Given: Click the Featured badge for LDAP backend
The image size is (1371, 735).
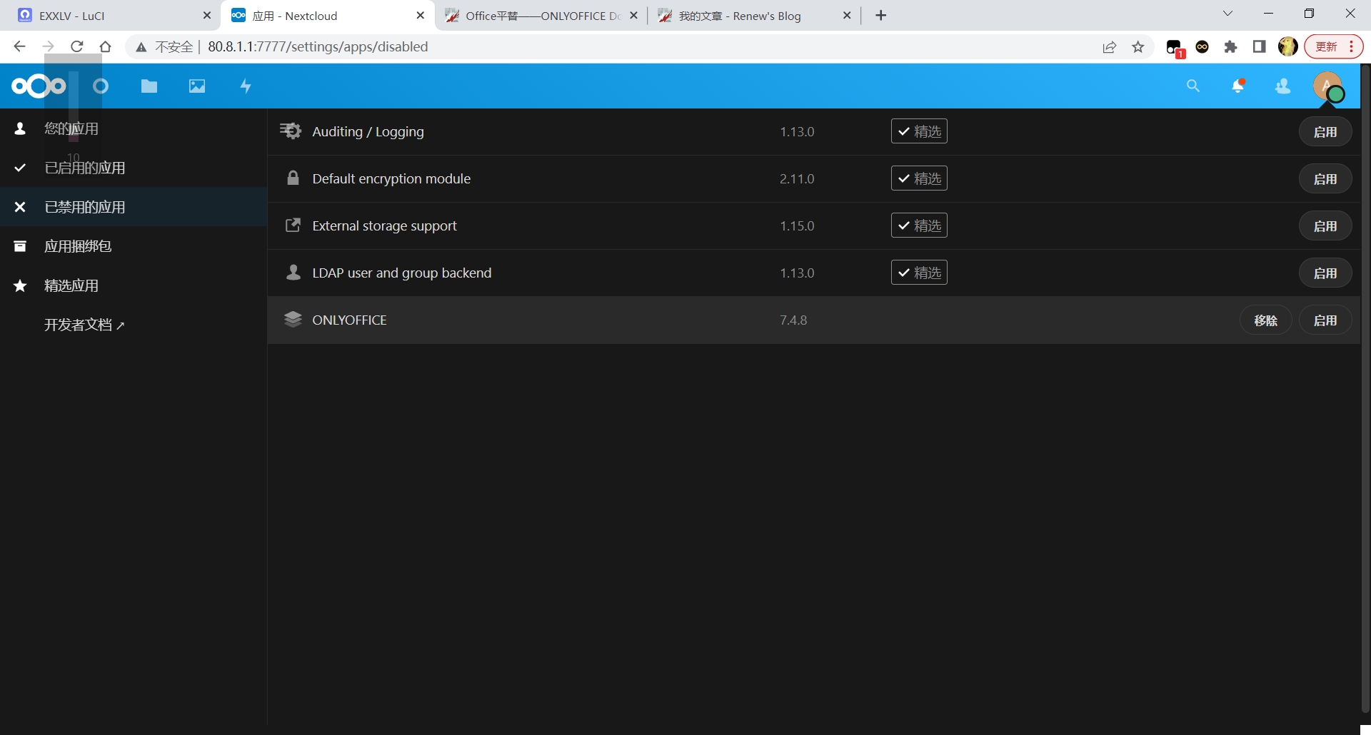Looking at the screenshot, I should 919,273.
